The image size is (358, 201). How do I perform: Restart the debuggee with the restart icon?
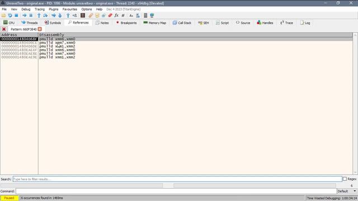[10, 16]
